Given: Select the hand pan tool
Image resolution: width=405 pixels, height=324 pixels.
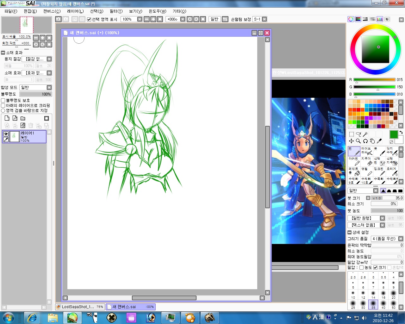Looking at the screenshot, I should [372, 141].
